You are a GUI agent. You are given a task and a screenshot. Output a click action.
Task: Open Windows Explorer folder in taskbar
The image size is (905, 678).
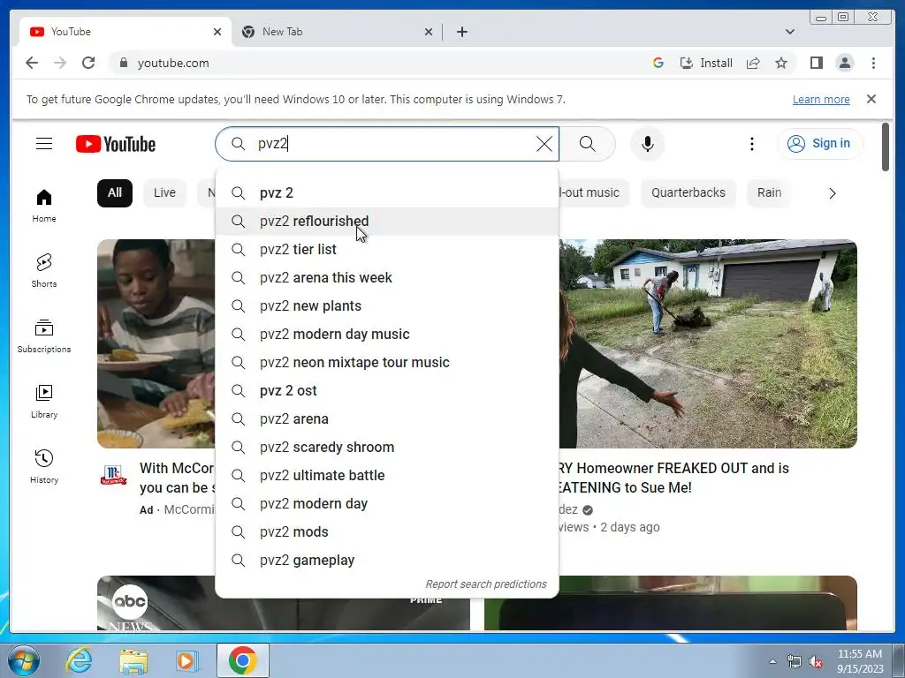pos(133,660)
